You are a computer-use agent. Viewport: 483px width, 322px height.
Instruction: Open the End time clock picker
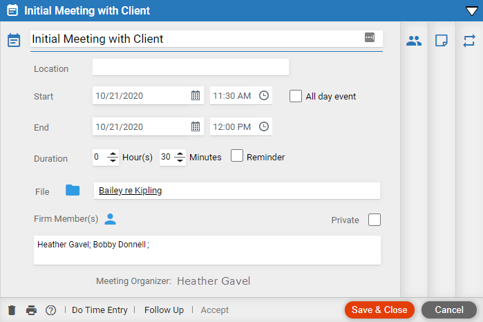coord(264,126)
